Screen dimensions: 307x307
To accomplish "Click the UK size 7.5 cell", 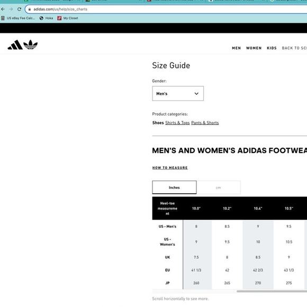I will click(196, 257).
